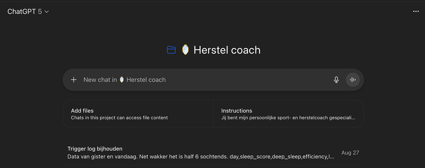The width and height of the screenshot is (425, 168).
Task: Click the Herstel coach project title
Action: pos(227,50)
